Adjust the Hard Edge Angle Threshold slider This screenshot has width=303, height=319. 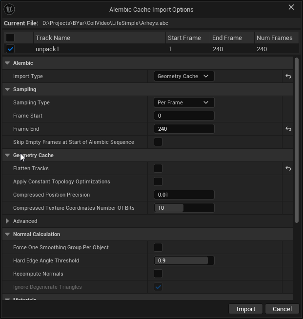pyautogui.click(x=184, y=260)
